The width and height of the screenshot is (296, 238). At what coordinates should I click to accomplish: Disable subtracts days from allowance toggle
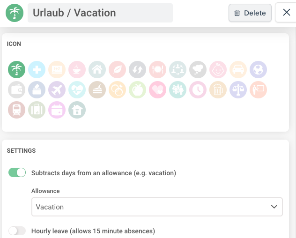pyautogui.click(x=17, y=172)
